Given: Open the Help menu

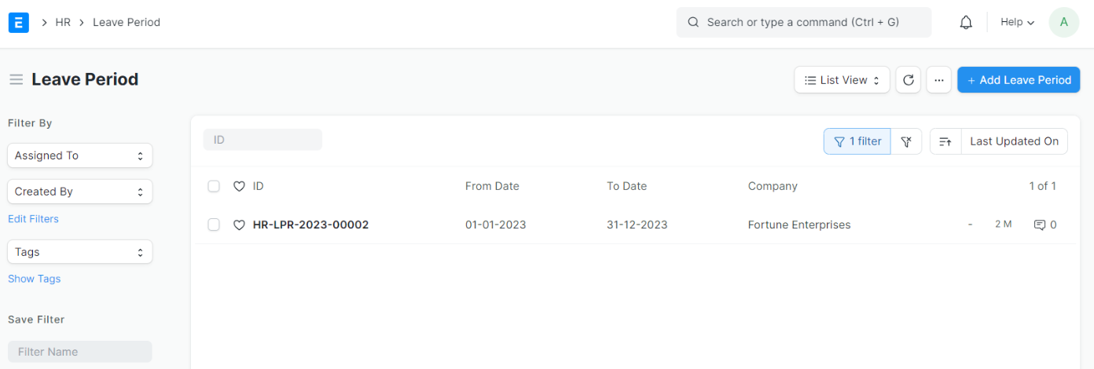Looking at the screenshot, I should pyautogui.click(x=1017, y=23).
